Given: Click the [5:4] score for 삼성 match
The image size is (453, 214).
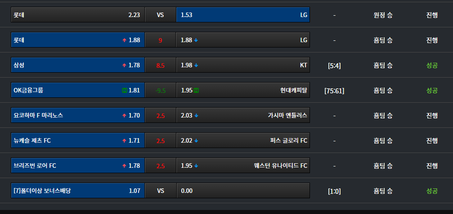Looking at the screenshot, I should 334,66.
